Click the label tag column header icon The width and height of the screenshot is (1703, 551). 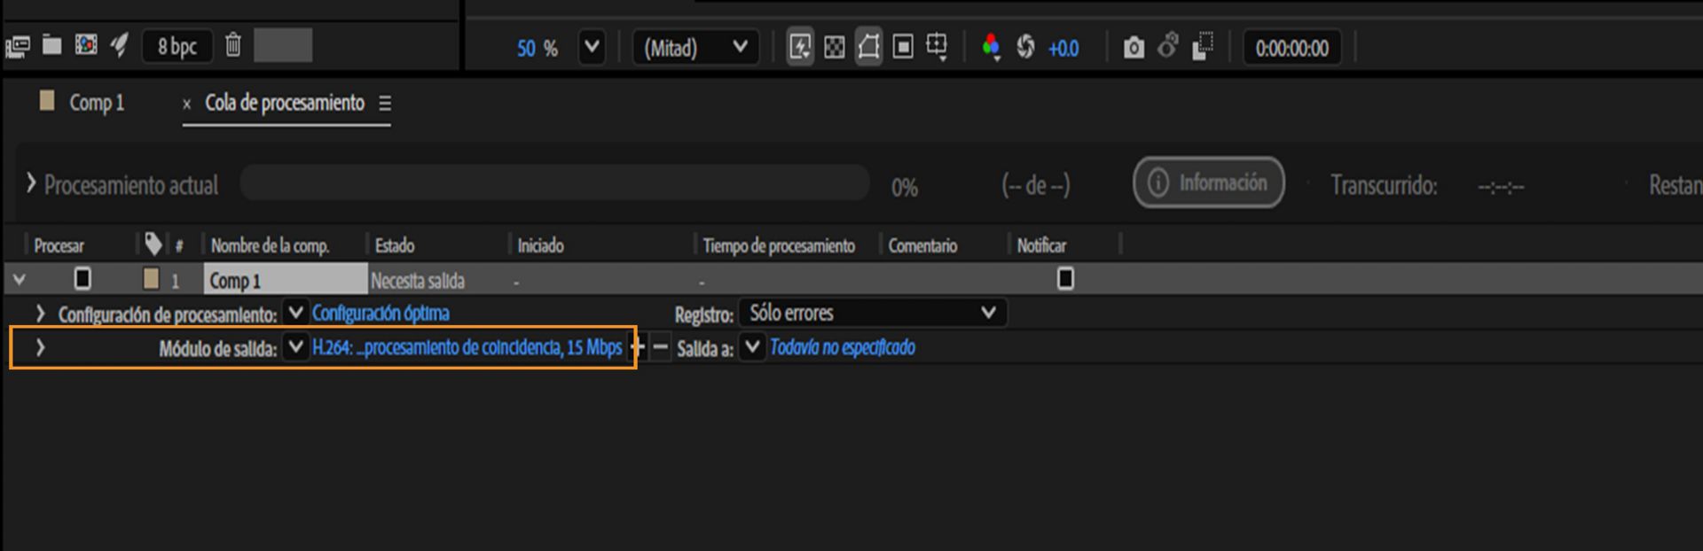click(153, 244)
